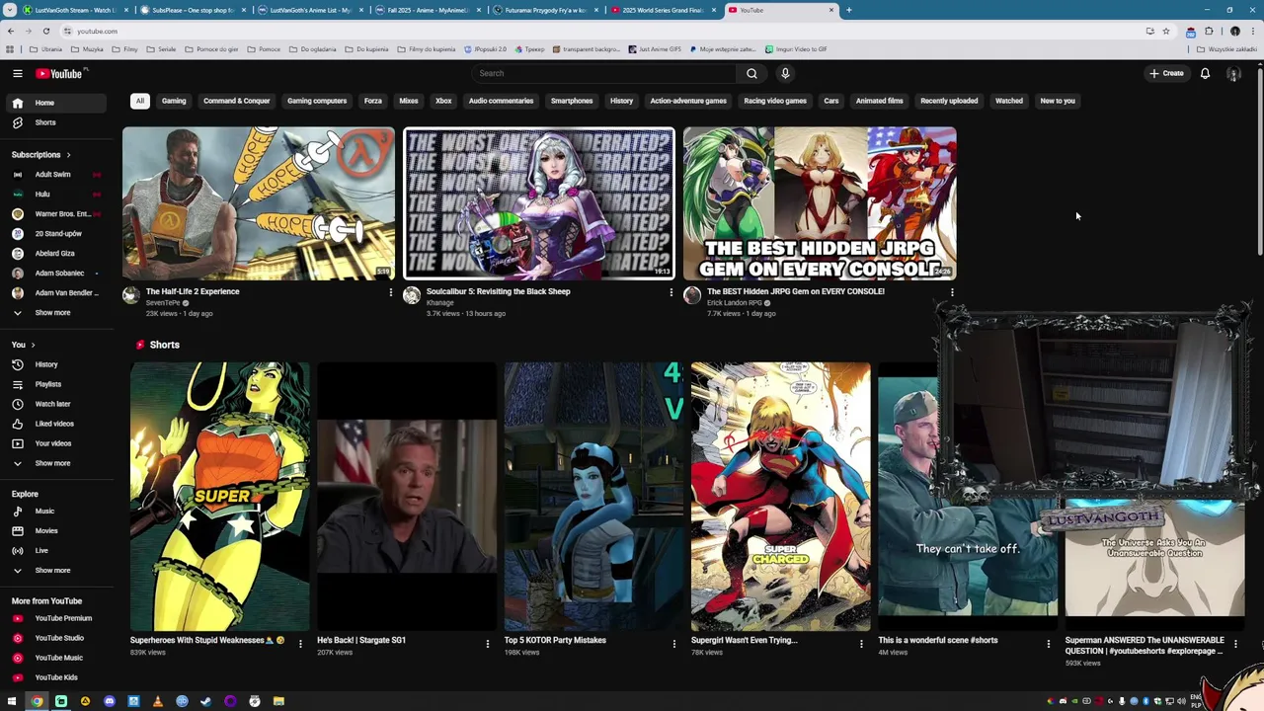The image size is (1264, 711).
Task: Open the Soulcalibur 5 video thumbnail
Action: tap(539, 203)
